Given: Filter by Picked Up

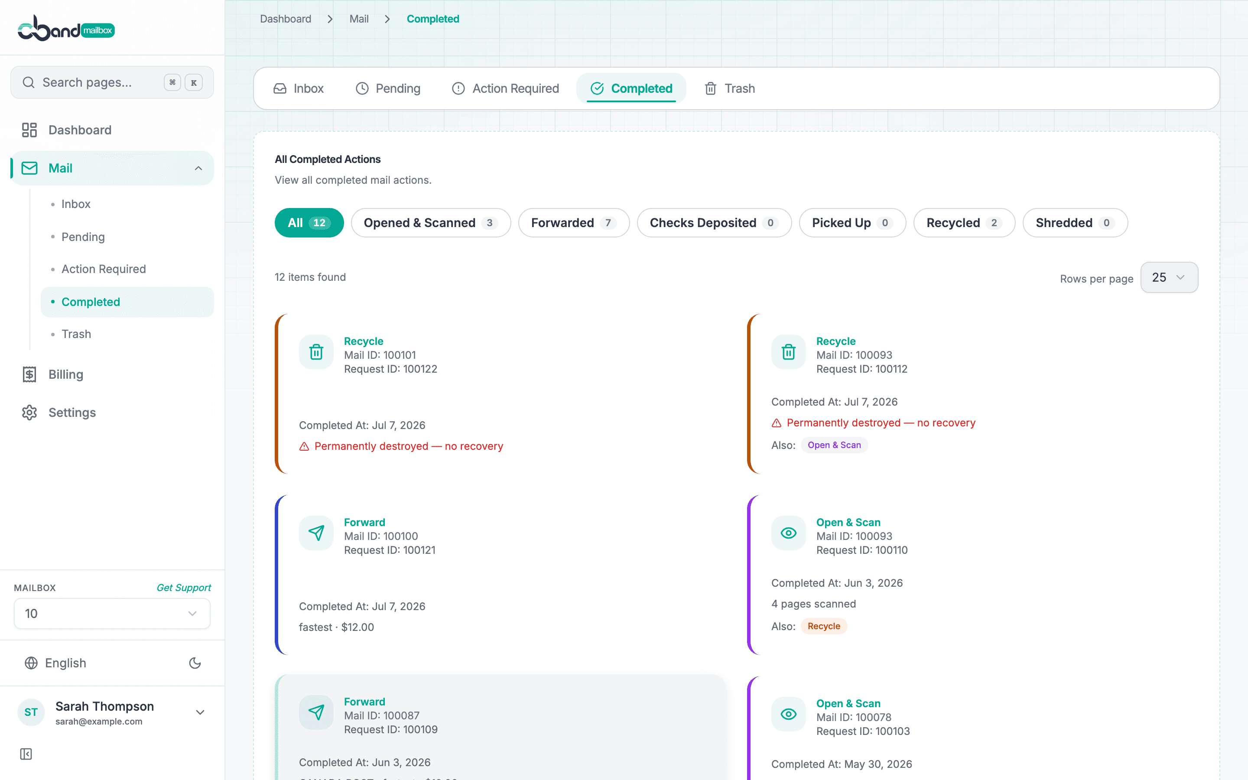Looking at the screenshot, I should 852,223.
